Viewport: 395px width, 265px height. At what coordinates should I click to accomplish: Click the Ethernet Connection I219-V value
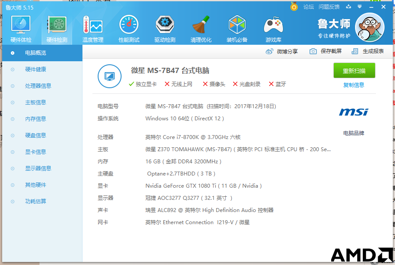coord(197,222)
